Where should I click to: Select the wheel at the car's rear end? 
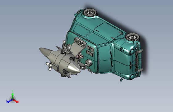point(90,13)
